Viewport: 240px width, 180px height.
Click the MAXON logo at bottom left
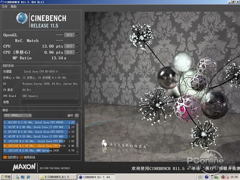coord(24,167)
